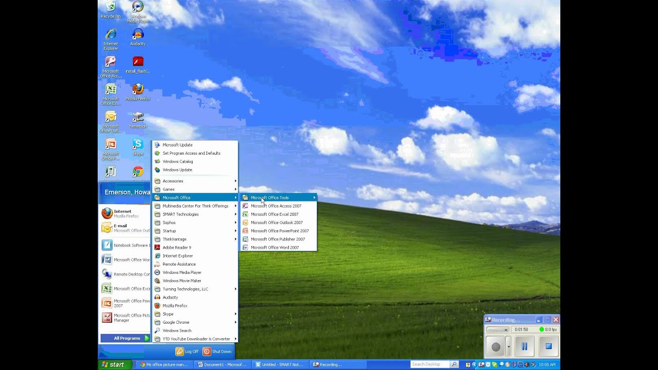
Task: Select Microsoft Office Excel desktop shortcut
Action: click(x=111, y=95)
